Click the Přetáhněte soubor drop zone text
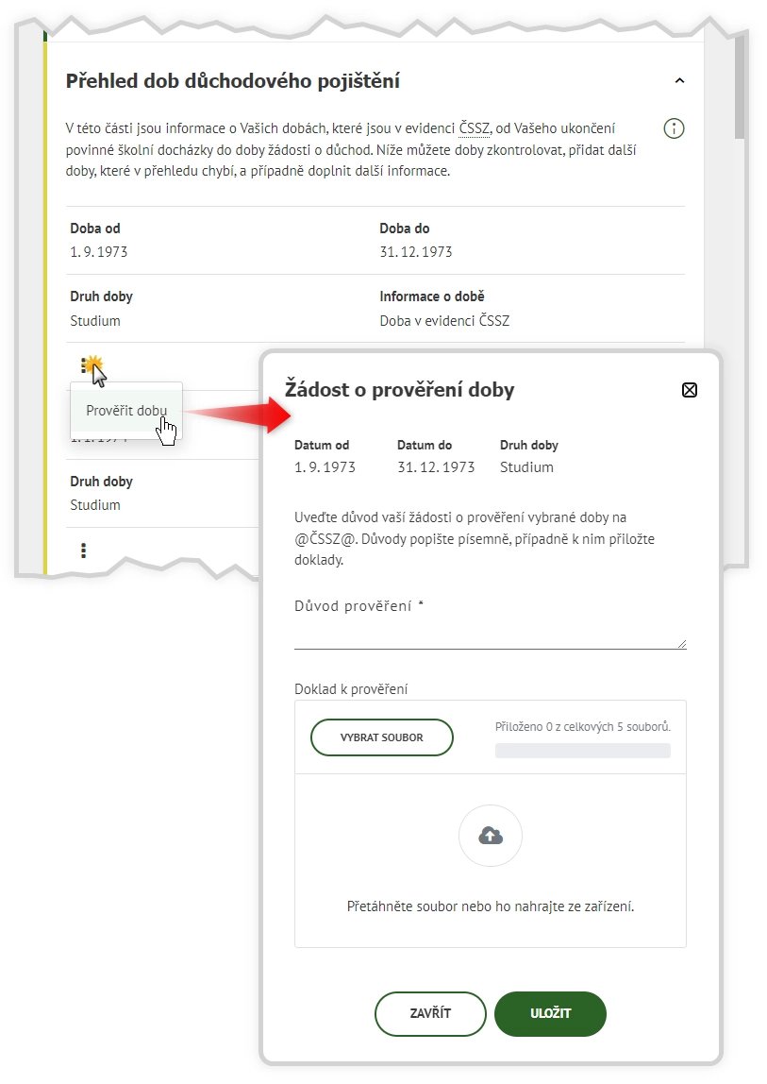This screenshot has width=767, height=1084. click(x=491, y=906)
